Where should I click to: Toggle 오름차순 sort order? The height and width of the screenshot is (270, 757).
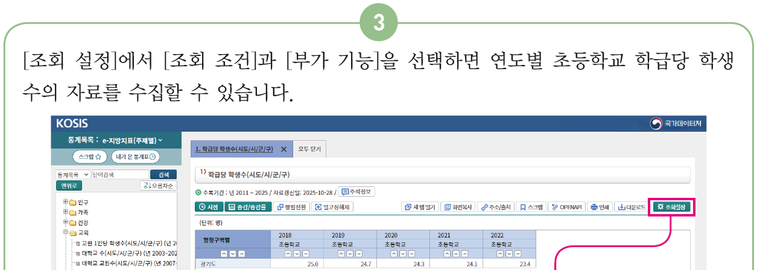[x=158, y=186]
